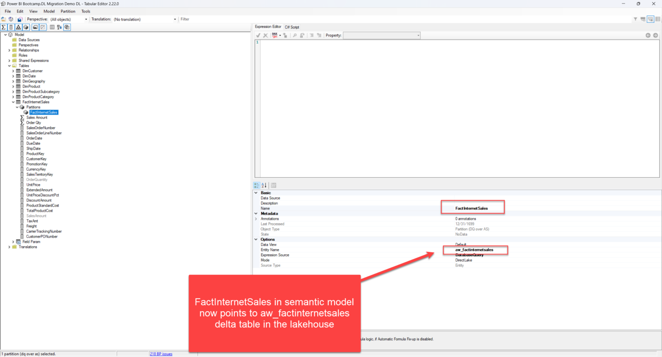
Task: Click the navigate forward arrow icon
Action: (x=656, y=35)
